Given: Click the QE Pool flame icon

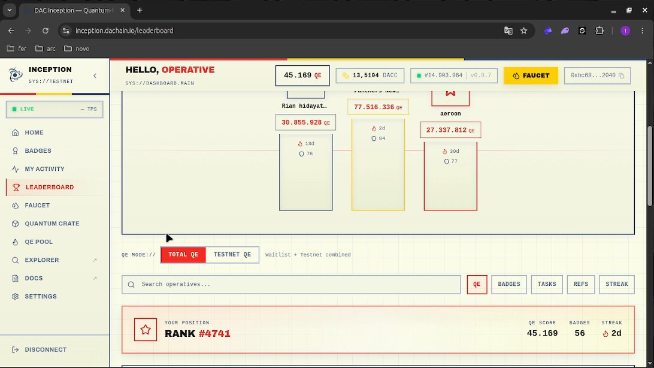Looking at the screenshot, I should (16, 242).
